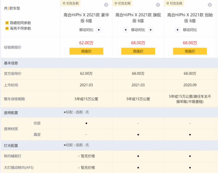Move the 旗舰版 column left with arrow
This screenshot has height=173, width=218.
point(126,30)
